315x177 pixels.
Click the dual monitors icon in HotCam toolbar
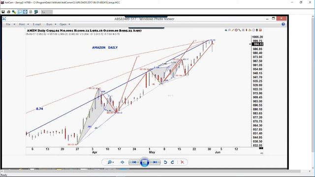click(x=36, y=12)
